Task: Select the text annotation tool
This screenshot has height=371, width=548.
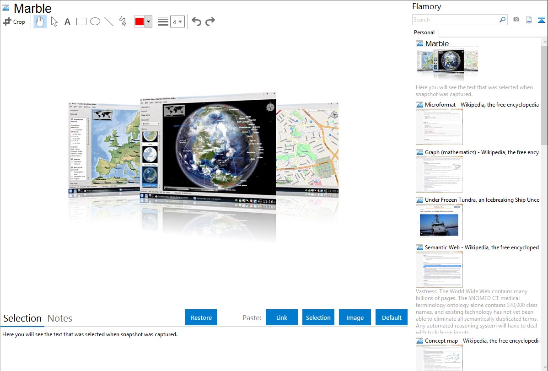Action: pyautogui.click(x=67, y=22)
